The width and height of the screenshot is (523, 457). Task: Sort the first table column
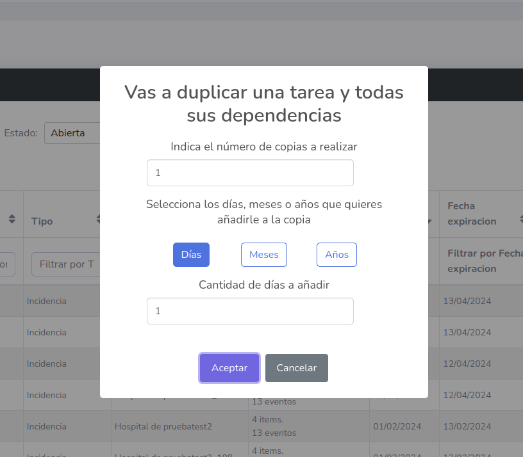(x=11, y=218)
